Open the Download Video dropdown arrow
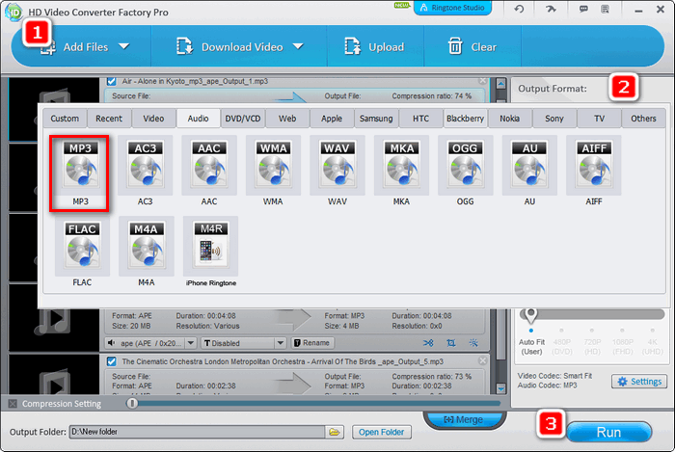 click(298, 46)
